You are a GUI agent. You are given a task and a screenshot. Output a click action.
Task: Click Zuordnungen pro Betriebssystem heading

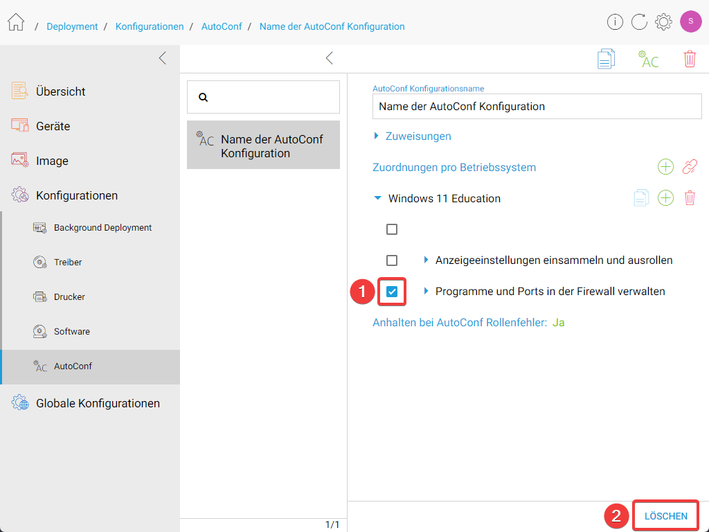(454, 168)
